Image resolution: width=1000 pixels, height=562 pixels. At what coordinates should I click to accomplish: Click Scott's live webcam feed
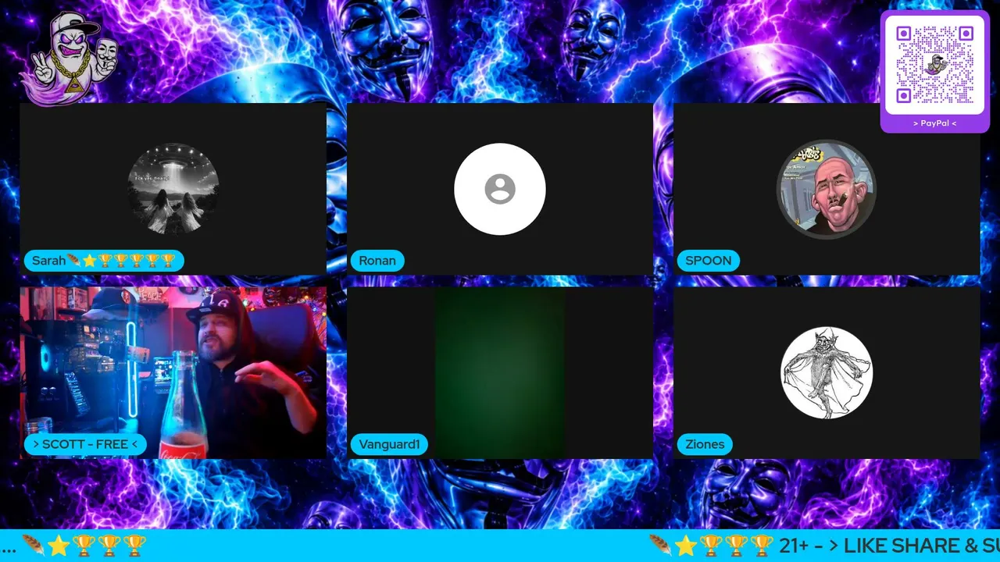tap(173, 373)
